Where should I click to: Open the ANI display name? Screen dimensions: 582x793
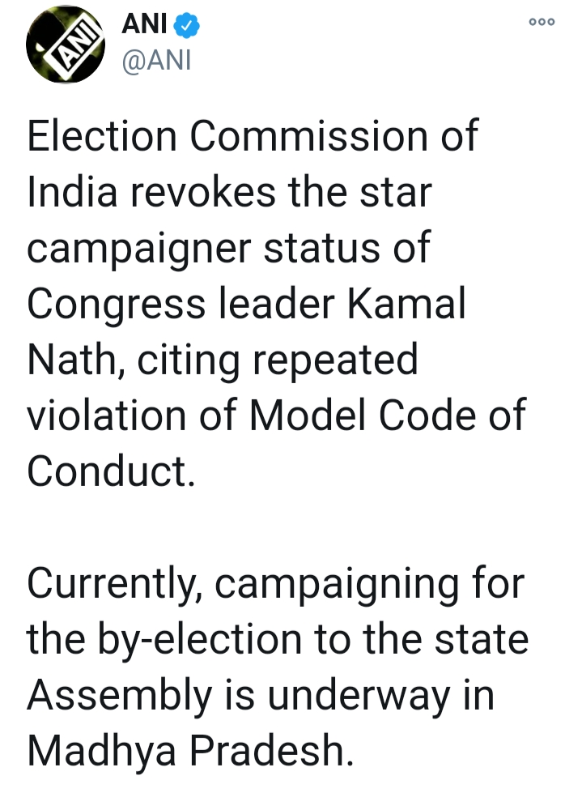coord(145,24)
